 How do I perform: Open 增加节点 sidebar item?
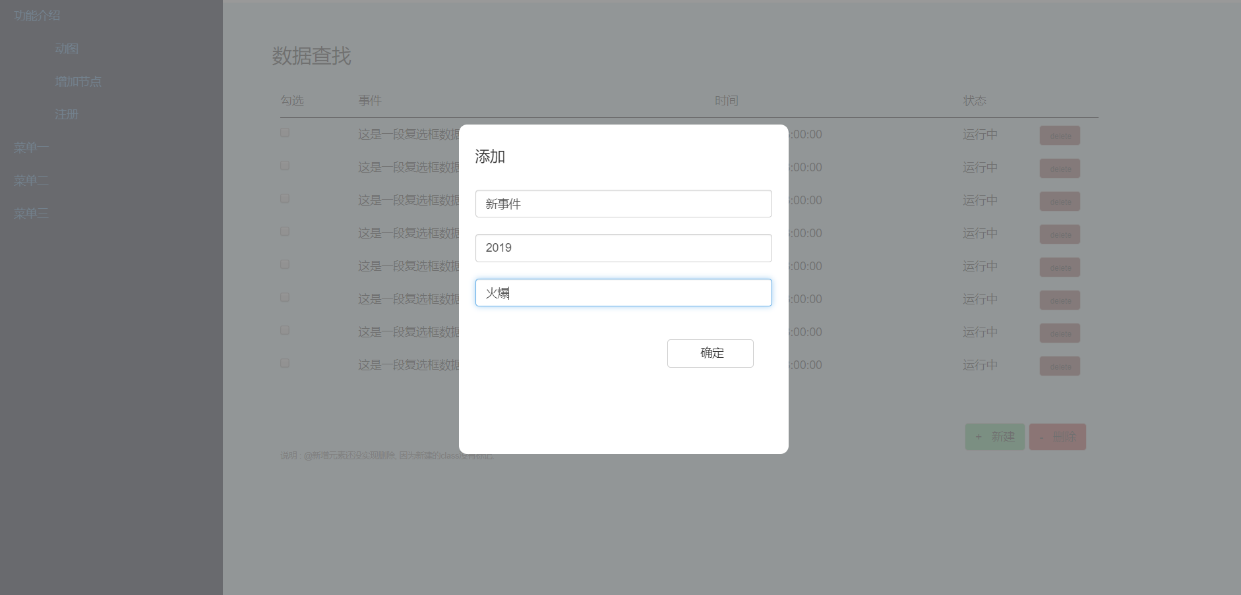point(78,81)
